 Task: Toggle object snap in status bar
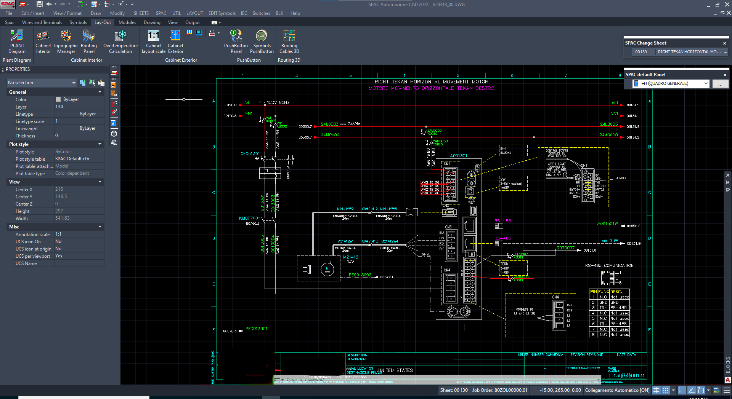[701, 390]
